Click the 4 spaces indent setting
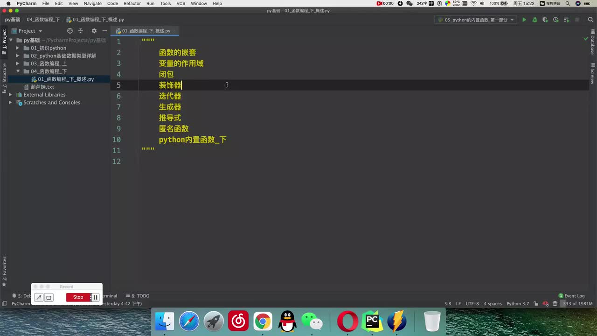 tap(493, 304)
